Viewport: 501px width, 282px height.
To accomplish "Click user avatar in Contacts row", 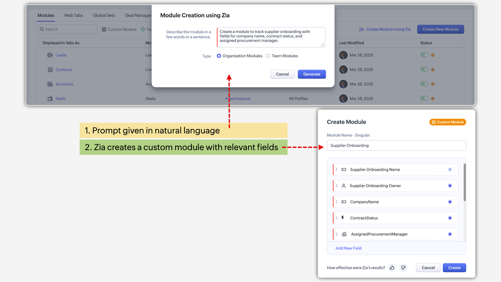I will tap(343, 70).
